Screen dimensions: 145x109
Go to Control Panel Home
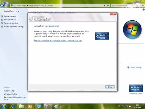coord(12,11)
